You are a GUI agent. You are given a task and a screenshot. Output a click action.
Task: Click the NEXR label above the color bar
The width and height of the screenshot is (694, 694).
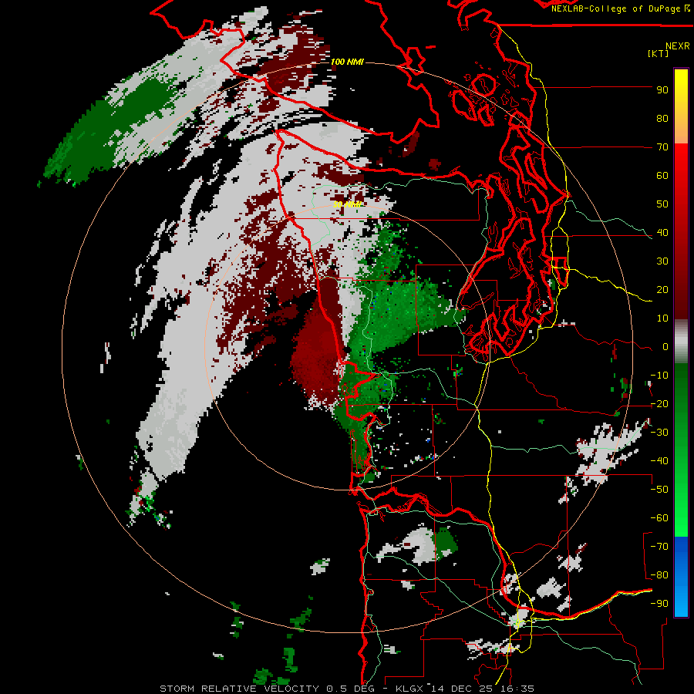678,46
